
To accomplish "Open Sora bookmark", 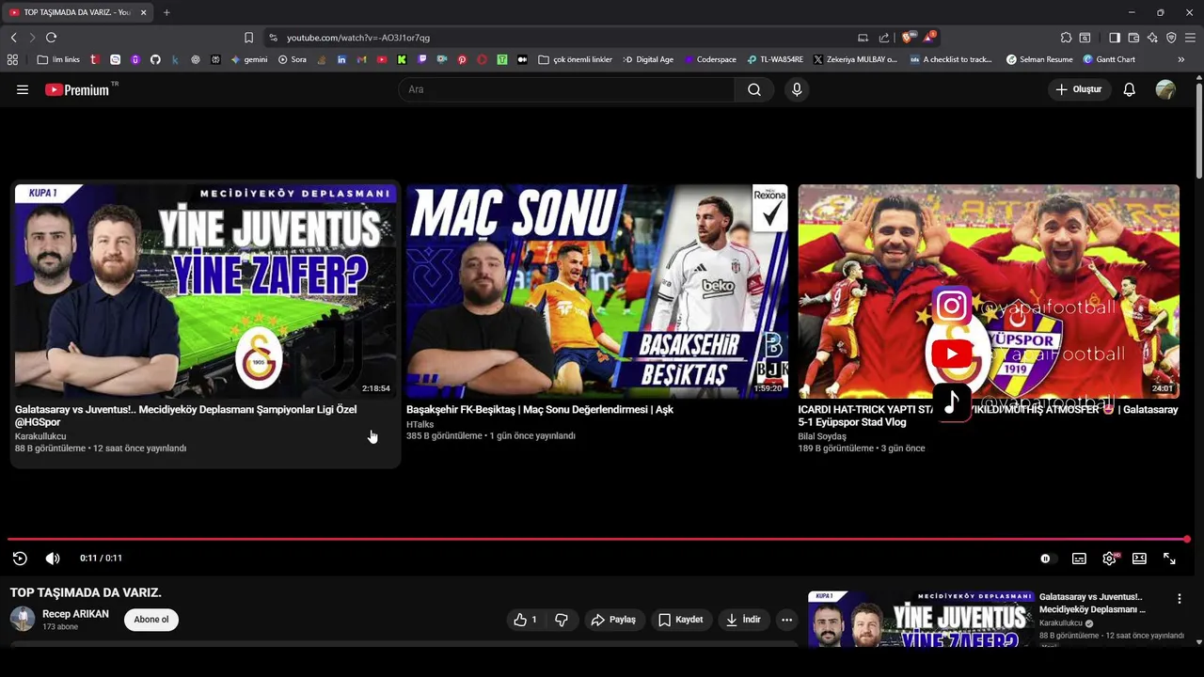I will pyautogui.click(x=293, y=59).
